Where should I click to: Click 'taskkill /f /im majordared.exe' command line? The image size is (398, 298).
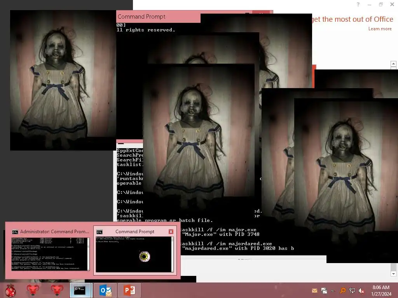pos(226,244)
